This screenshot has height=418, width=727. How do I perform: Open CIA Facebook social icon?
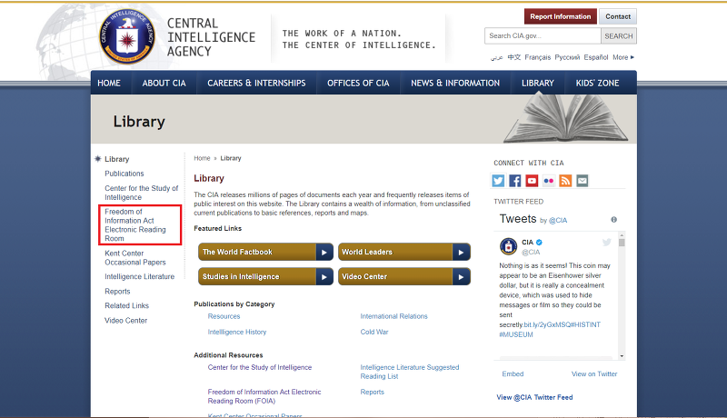tap(514, 181)
